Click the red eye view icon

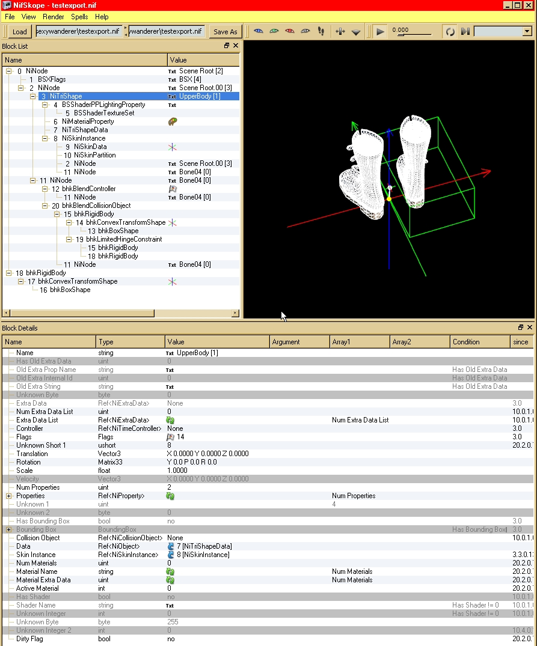[x=290, y=31]
